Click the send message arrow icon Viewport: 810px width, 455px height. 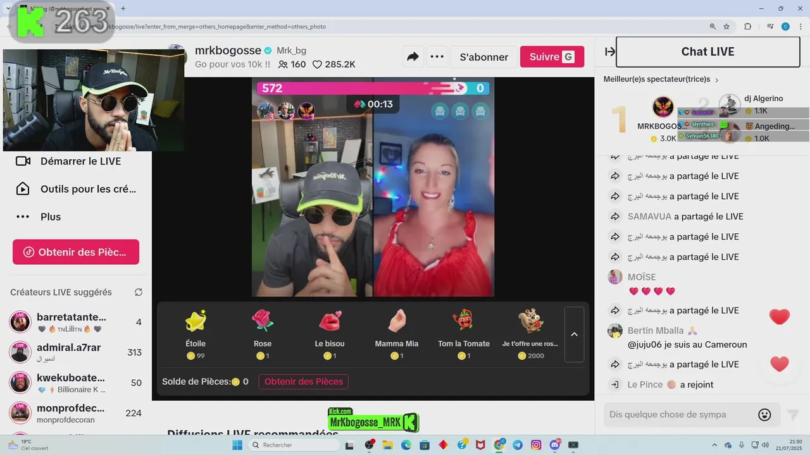click(x=793, y=415)
